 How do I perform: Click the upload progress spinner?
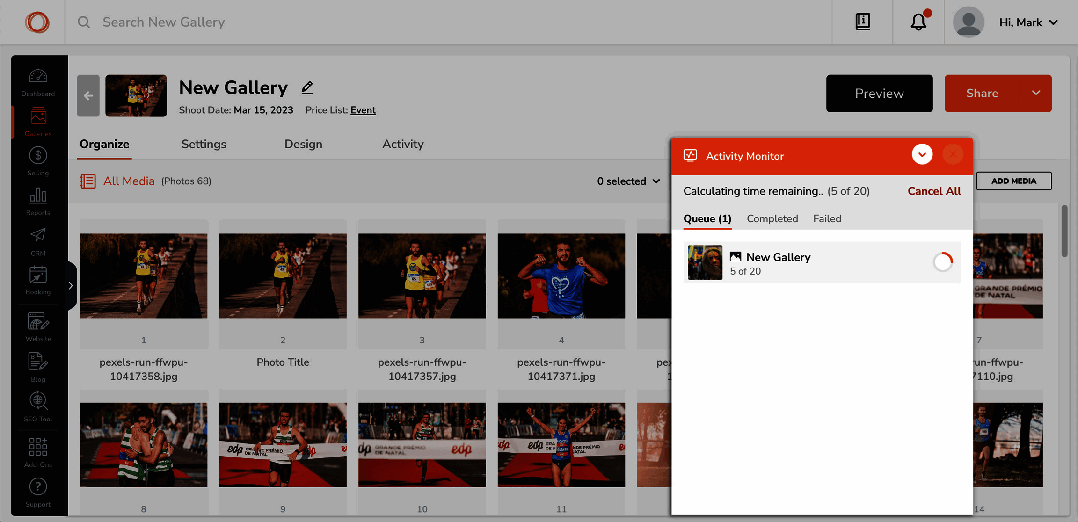[x=943, y=262]
